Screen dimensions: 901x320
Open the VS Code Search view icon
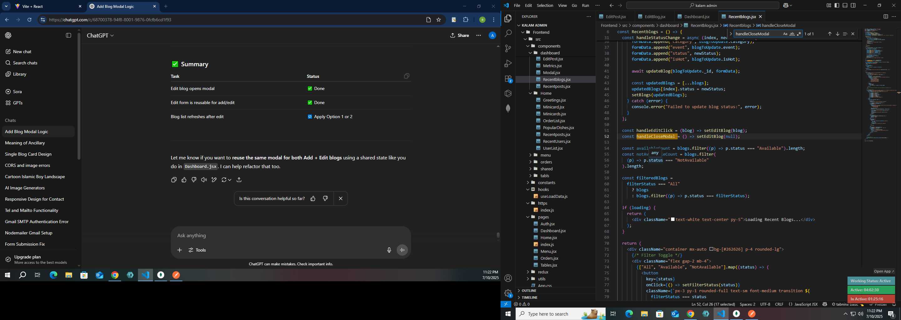(x=508, y=33)
